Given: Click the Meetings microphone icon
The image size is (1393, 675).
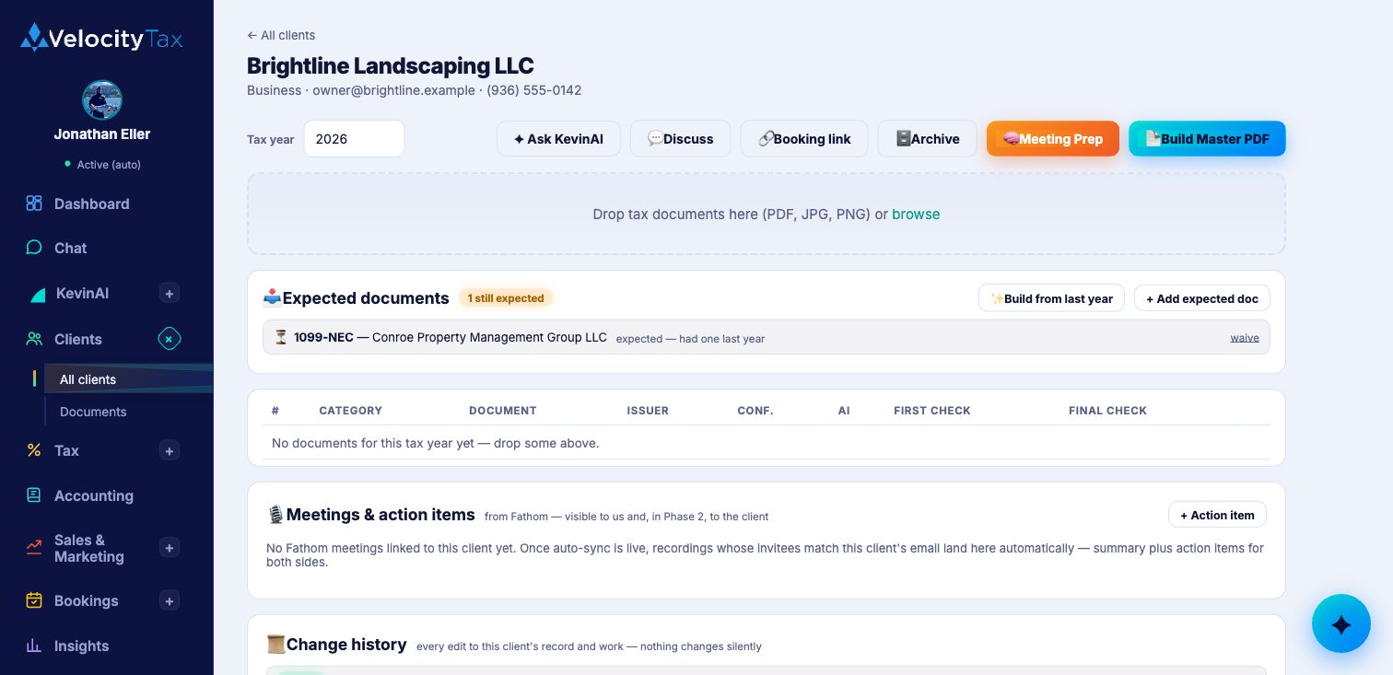Looking at the screenshot, I should [275, 514].
